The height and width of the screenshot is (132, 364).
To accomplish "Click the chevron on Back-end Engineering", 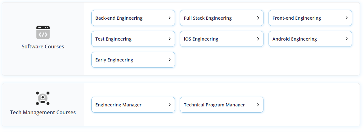I will click(170, 18).
